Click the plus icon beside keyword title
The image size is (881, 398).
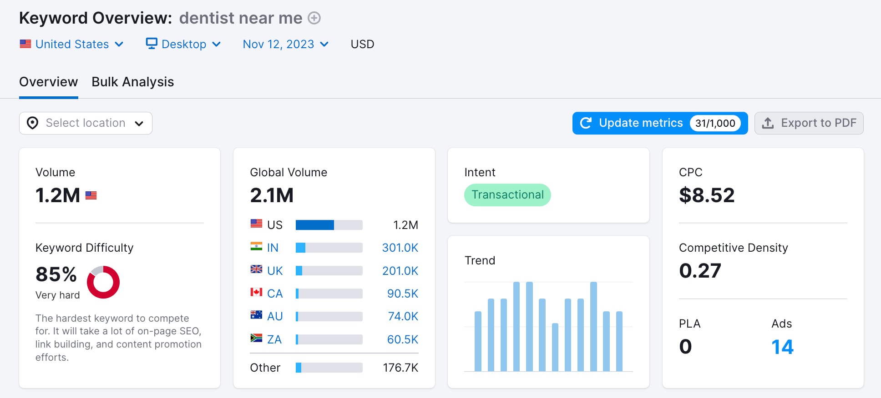[x=314, y=18]
